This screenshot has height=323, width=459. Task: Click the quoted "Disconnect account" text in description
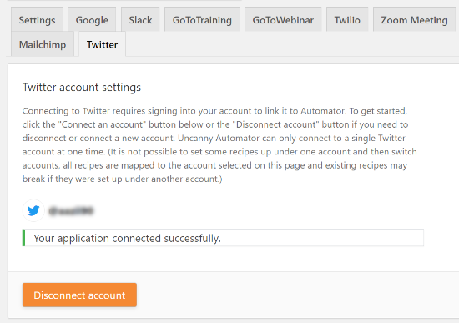[x=275, y=124]
